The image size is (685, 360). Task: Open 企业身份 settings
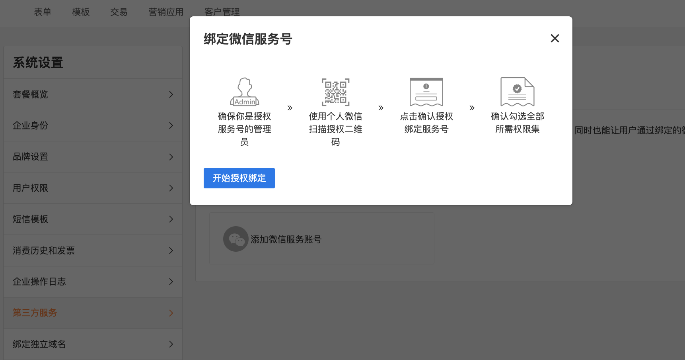pyautogui.click(x=93, y=125)
